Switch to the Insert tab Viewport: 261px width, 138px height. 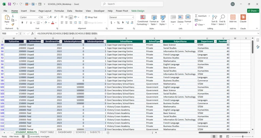coord(24,11)
